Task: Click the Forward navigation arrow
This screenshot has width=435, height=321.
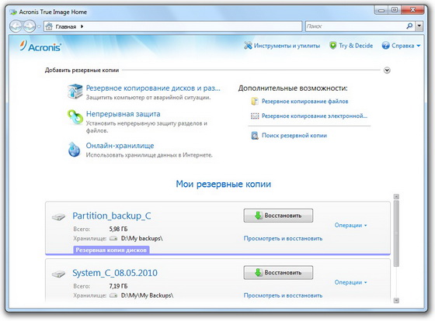Action: (x=29, y=26)
